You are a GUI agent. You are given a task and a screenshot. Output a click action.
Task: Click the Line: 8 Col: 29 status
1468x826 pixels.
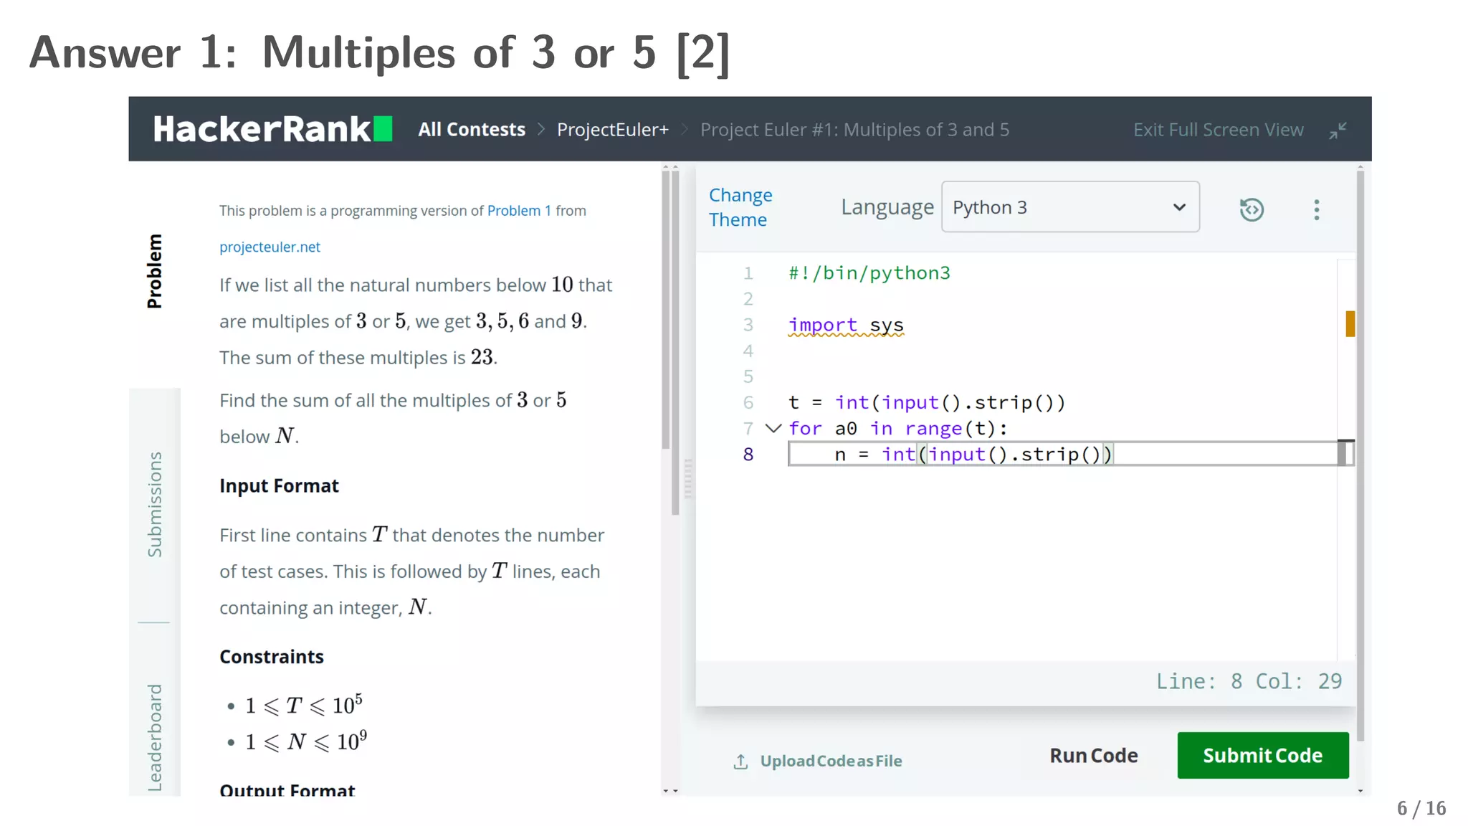[1249, 681]
